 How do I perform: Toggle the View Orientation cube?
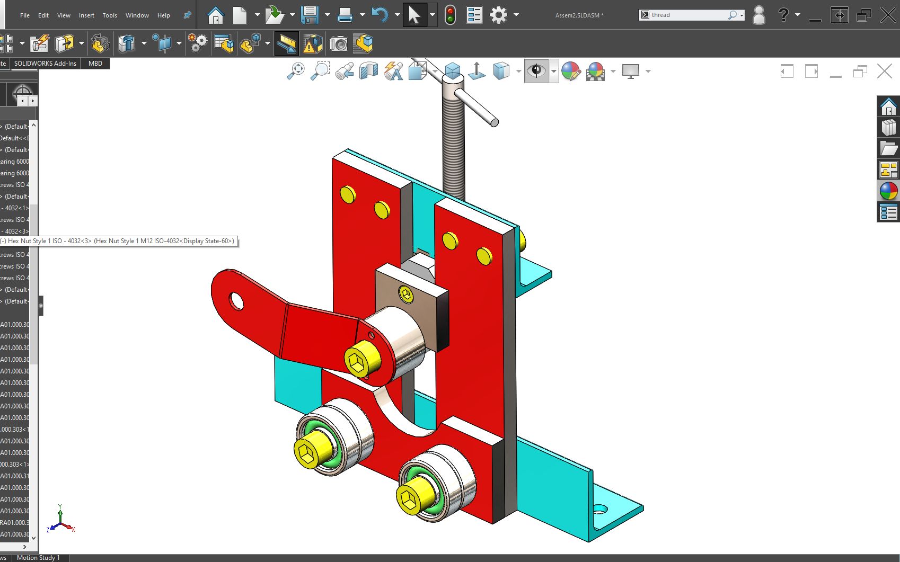click(x=452, y=70)
